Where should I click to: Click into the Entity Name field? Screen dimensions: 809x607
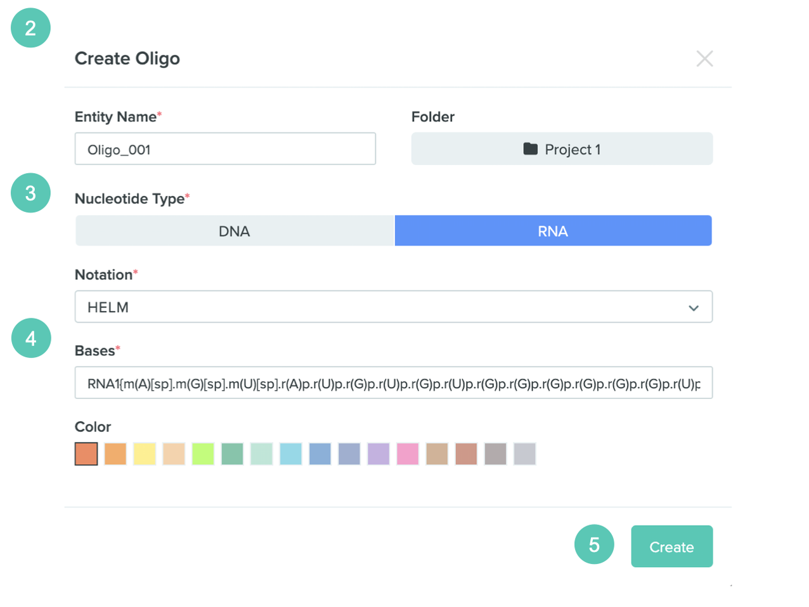tap(225, 149)
